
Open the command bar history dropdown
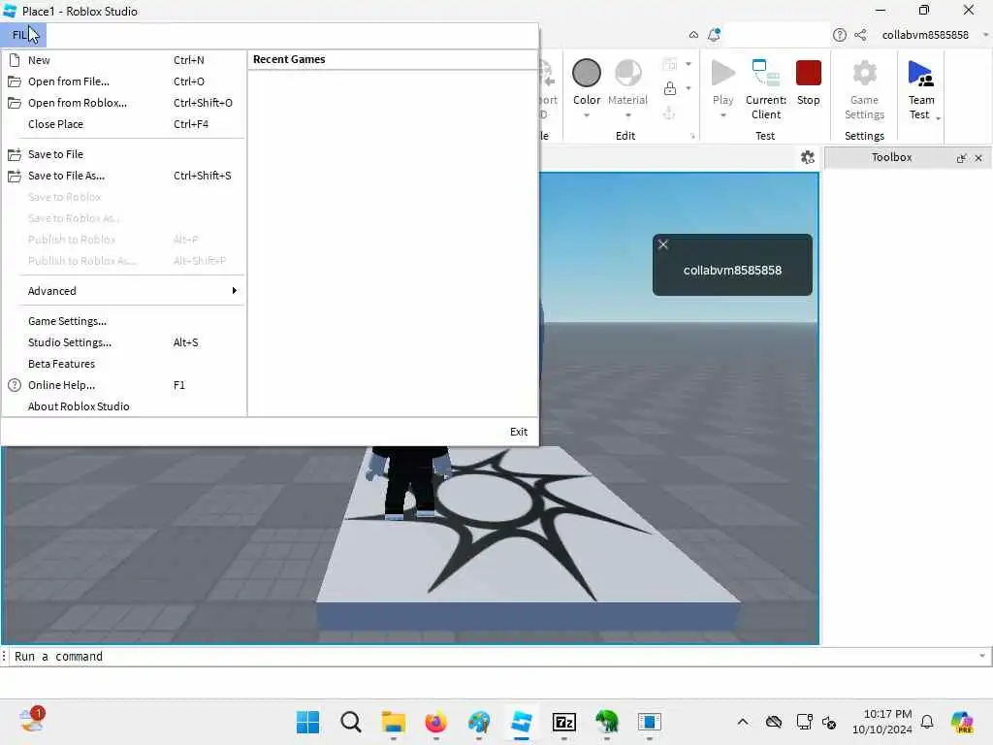982,657
